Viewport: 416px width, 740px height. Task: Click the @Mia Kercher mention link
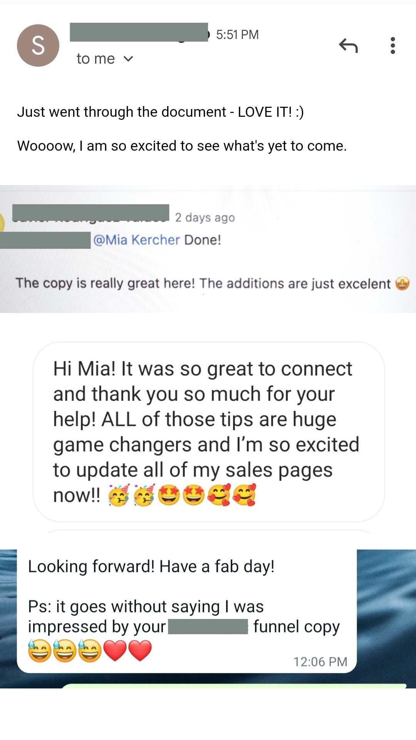[137, 240]
